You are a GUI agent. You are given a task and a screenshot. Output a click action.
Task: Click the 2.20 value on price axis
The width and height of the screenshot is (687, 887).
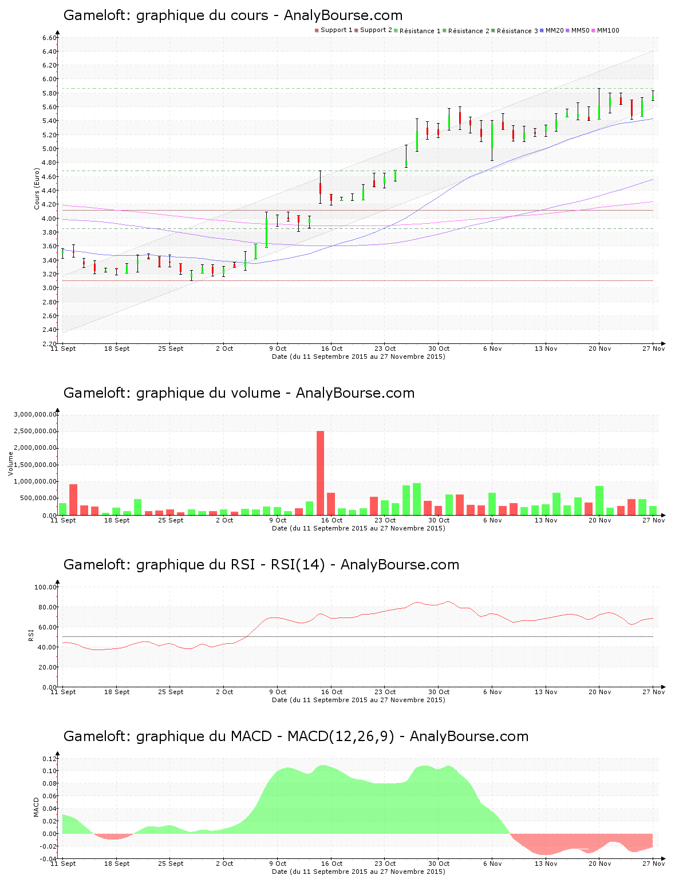(49, 344)
